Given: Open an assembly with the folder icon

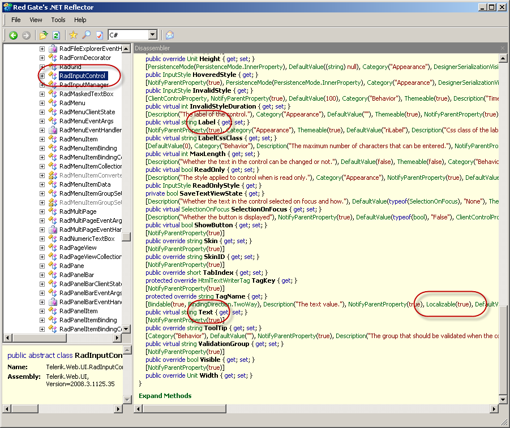Looking at the screenshot, I should 44,35.
